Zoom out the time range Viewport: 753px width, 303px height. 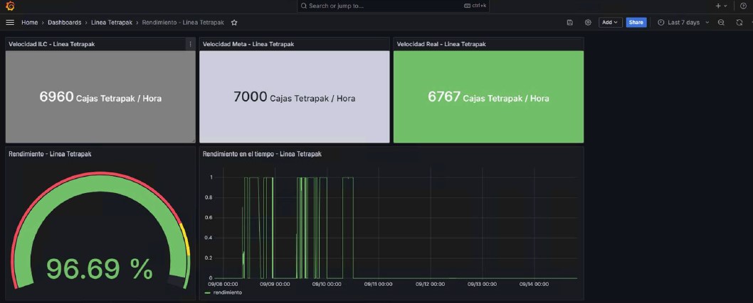point(721,23)
